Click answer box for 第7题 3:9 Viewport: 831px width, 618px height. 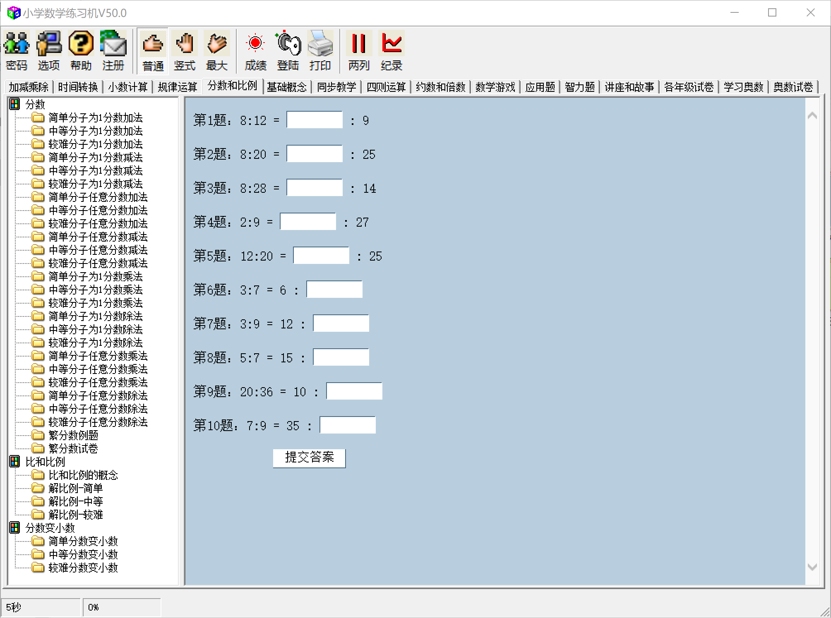tap(341, 323)
